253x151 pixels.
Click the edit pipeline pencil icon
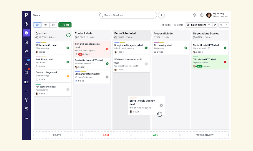215,25
